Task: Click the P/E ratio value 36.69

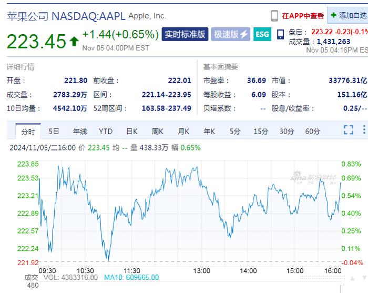Action: [x=257, y=80]
